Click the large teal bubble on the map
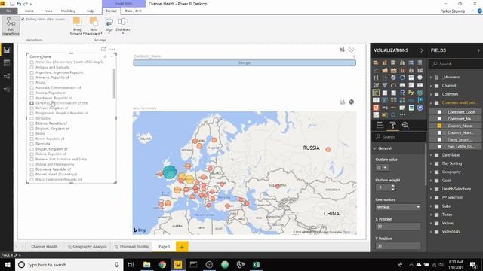This screenshot has width=483, height=271. coord(169,172)
